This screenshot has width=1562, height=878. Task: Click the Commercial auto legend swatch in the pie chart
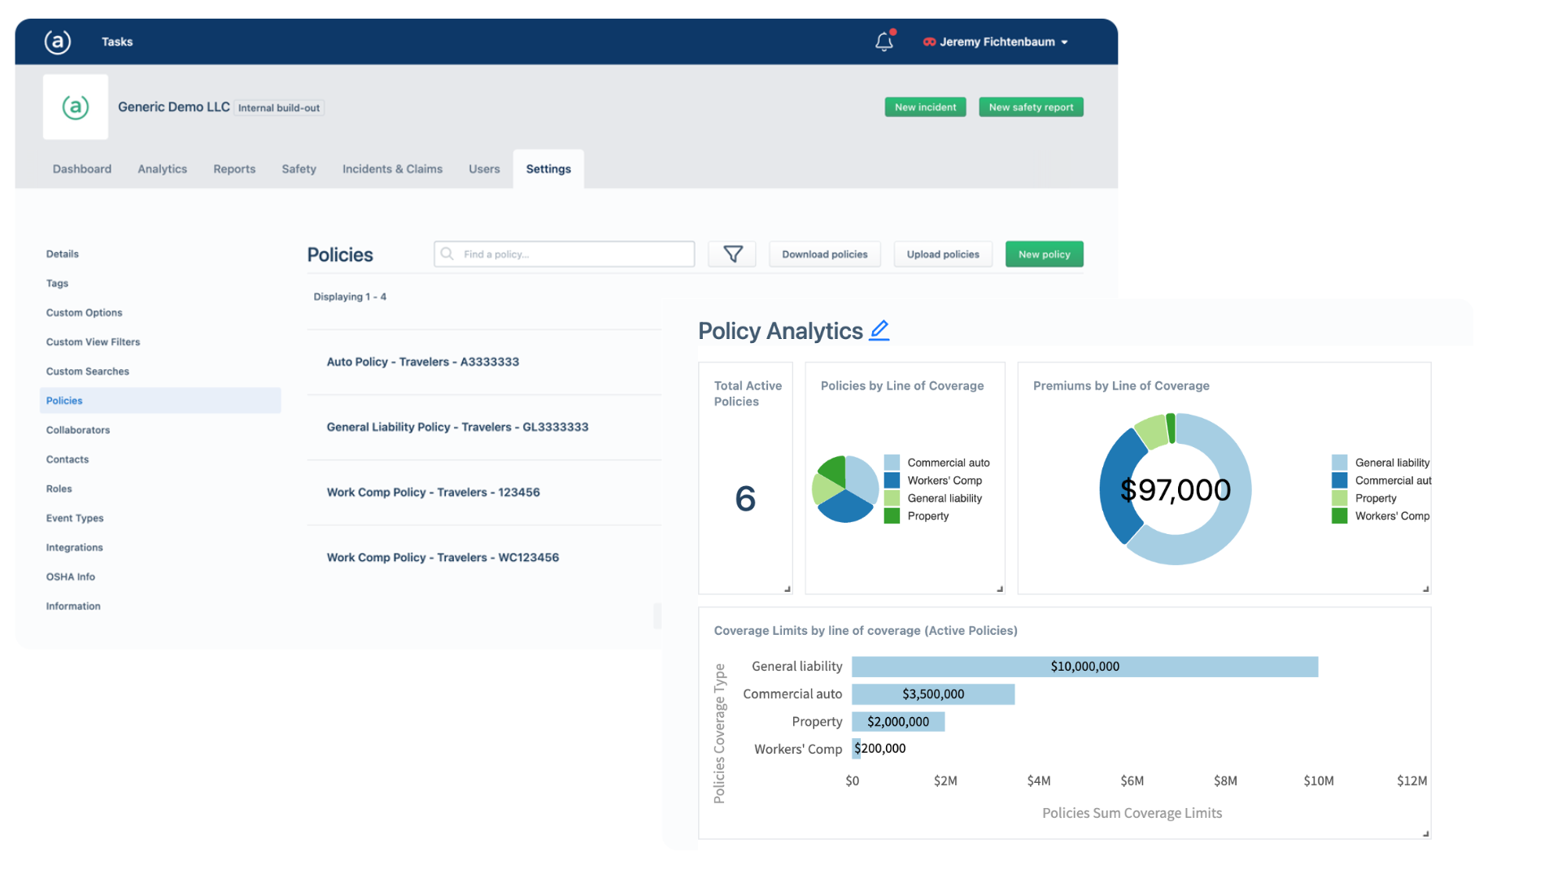pos(892,463)
